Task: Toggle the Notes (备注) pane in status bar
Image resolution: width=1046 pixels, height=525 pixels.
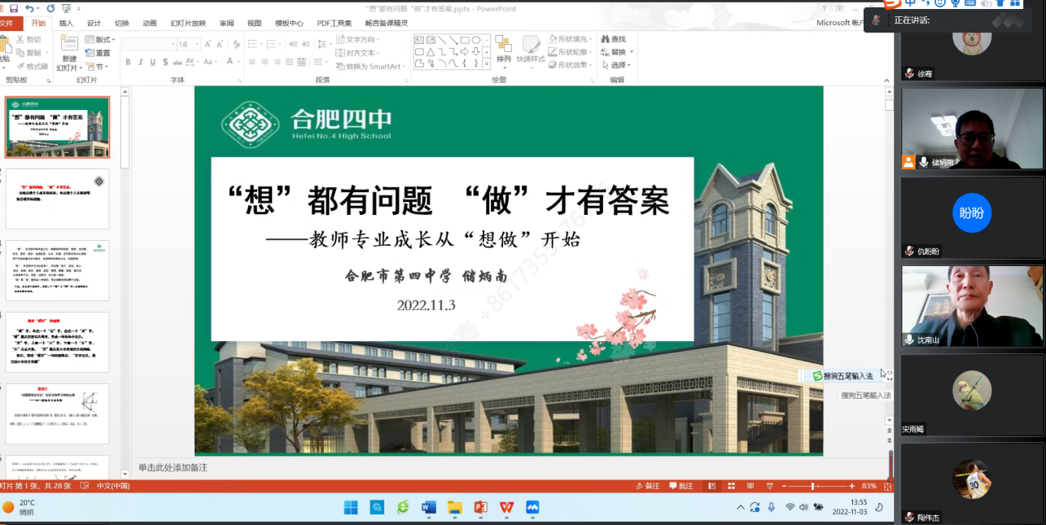Action: click(648, 486)
